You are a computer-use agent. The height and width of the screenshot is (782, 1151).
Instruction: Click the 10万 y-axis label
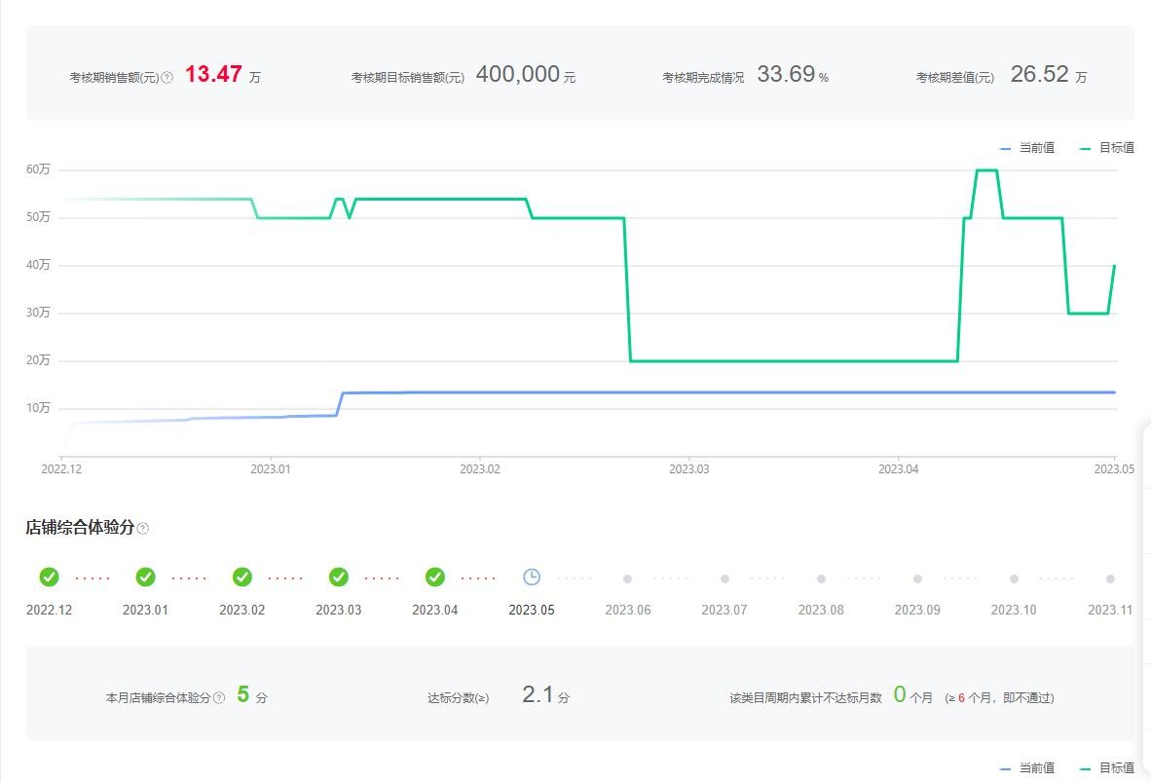38,408
